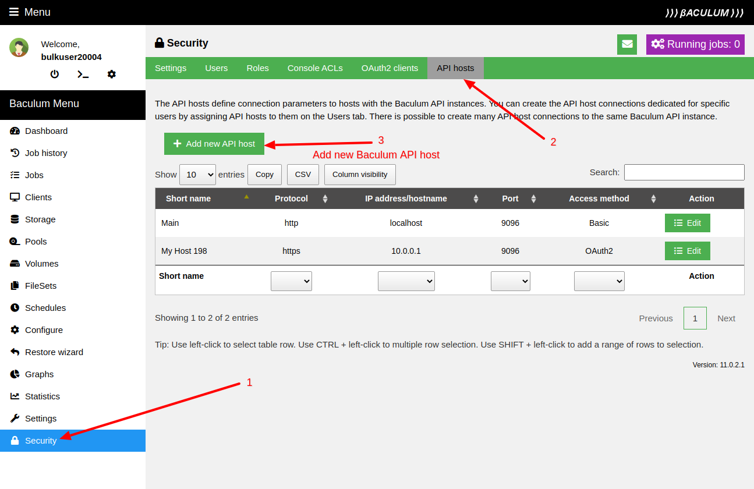
Task: Open account settings gear icon
Action: tap(112, 74)
